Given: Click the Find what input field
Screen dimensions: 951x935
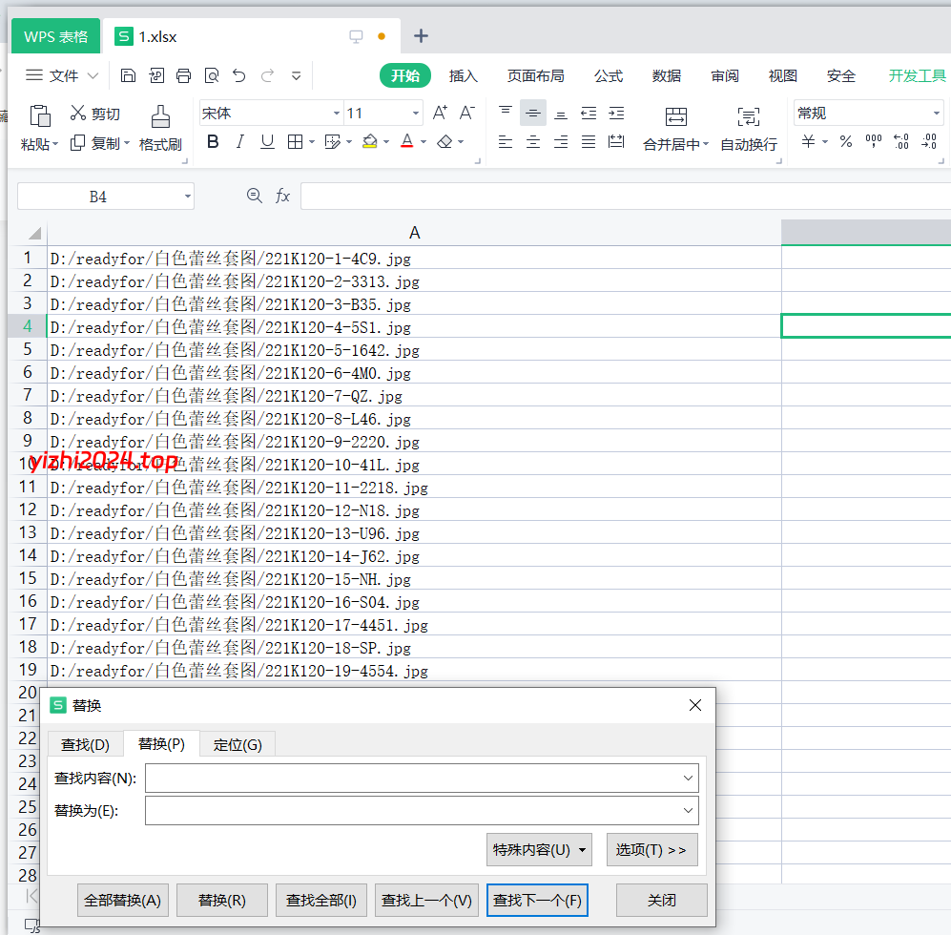Looking at the screenshot, I should coord(412,779).
